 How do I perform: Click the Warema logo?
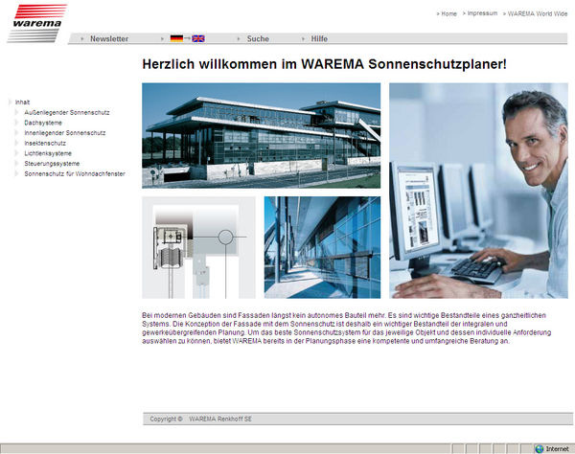[x=36, y=20]
